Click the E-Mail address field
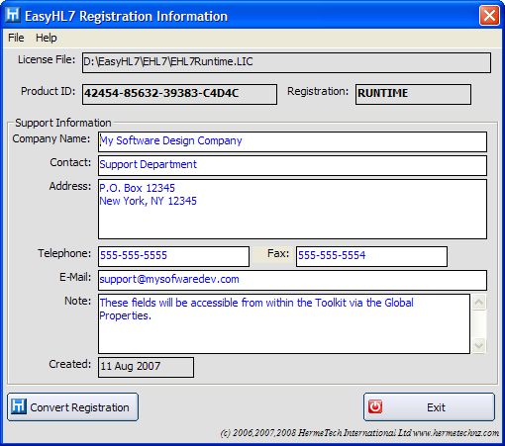505x446 pixels. pos(292,280)
